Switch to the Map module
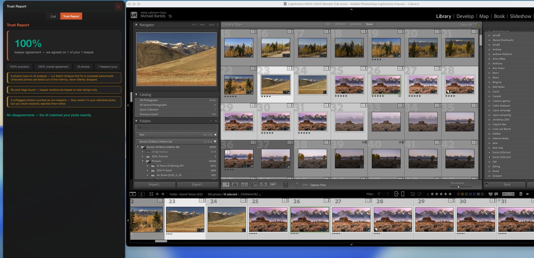This screenshot has height=258, width=534. tap(484, 16)
